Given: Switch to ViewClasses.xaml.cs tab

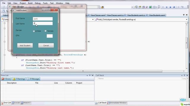Looking at the screenshot, I should click(116, 15).
